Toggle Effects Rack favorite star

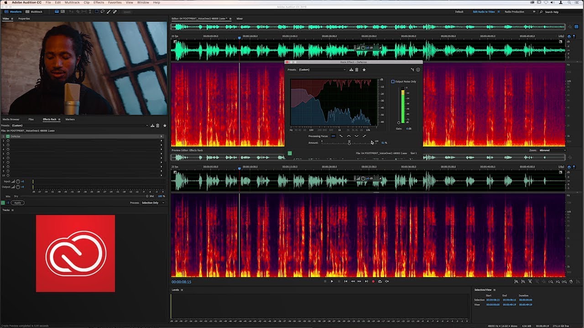[x=165, y=125]
